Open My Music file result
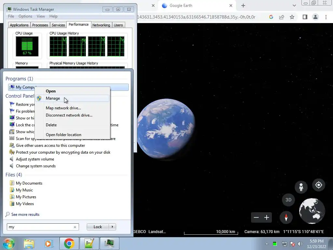 (24, 190)
